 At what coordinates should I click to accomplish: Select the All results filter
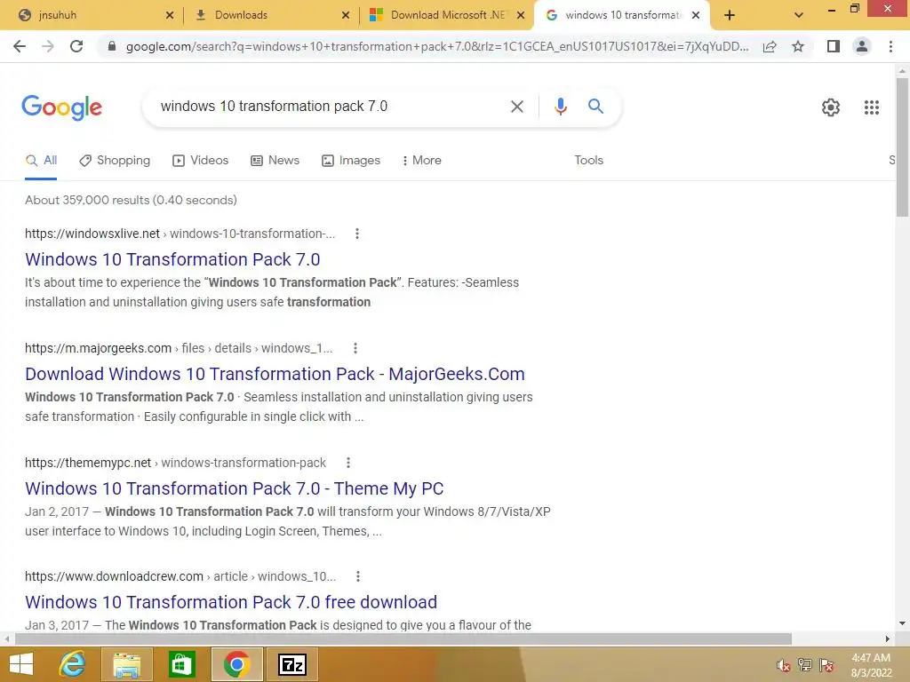coord(41,161)
